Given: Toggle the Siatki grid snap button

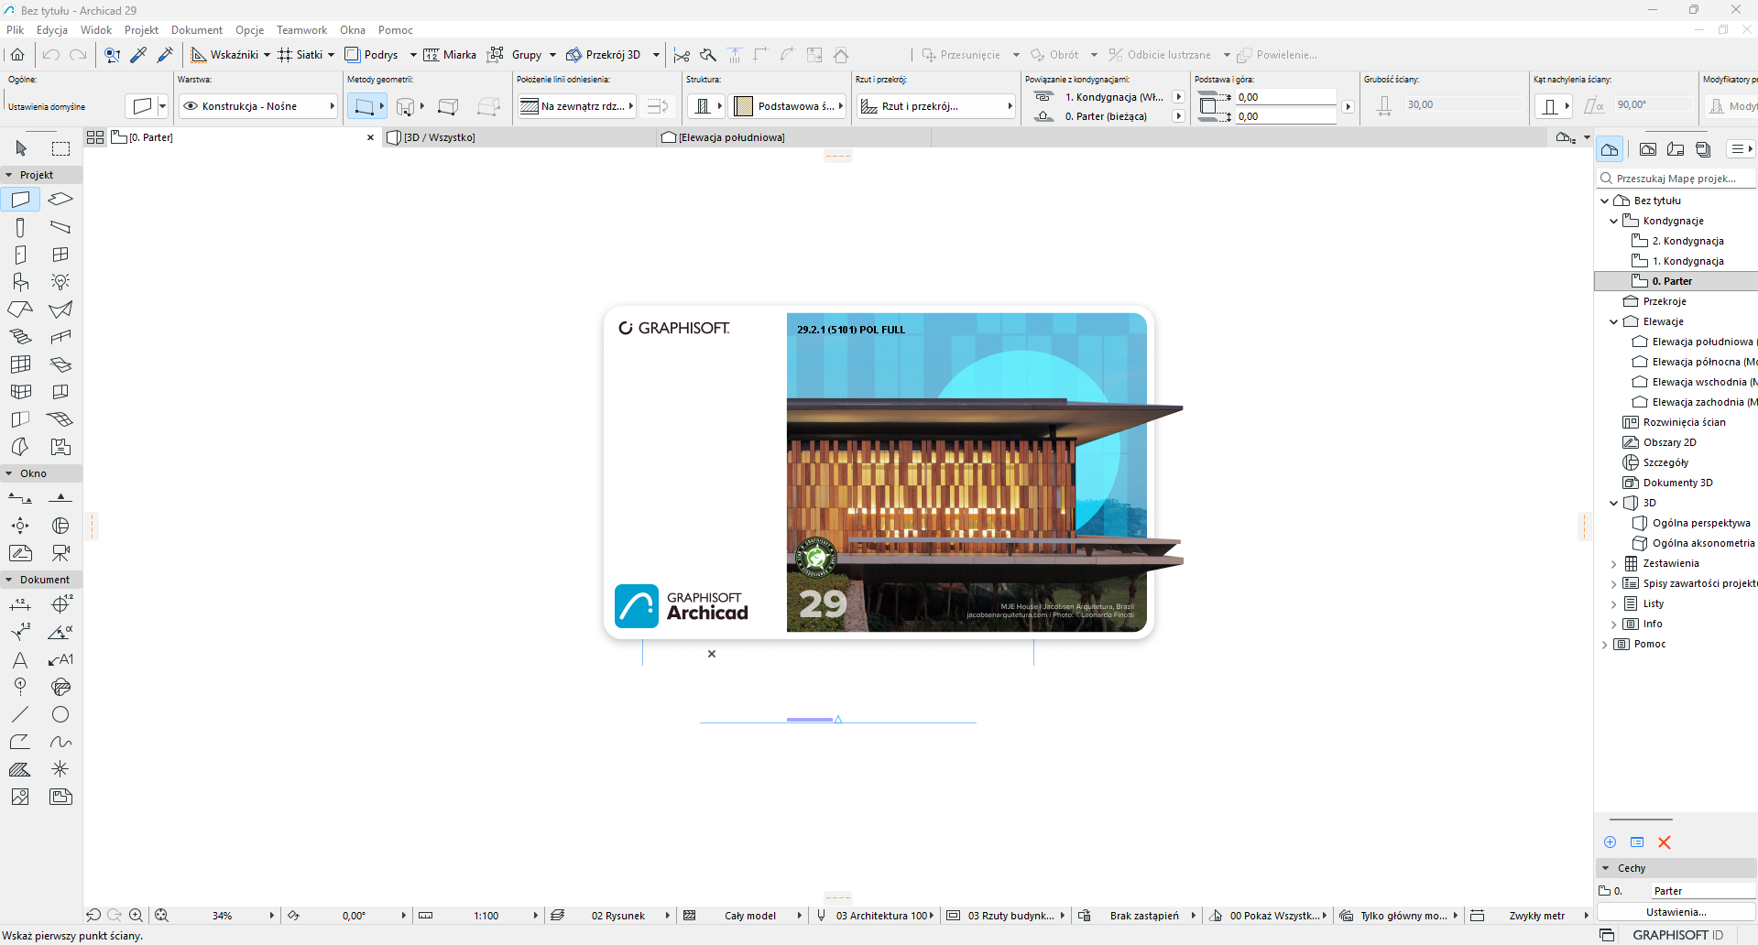Looking at the screenshot, I should [x=300, y=55].
